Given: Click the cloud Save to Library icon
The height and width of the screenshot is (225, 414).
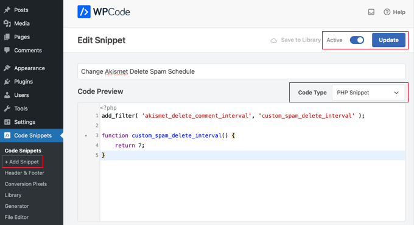Looking at the screenshot, I should 274,40.
